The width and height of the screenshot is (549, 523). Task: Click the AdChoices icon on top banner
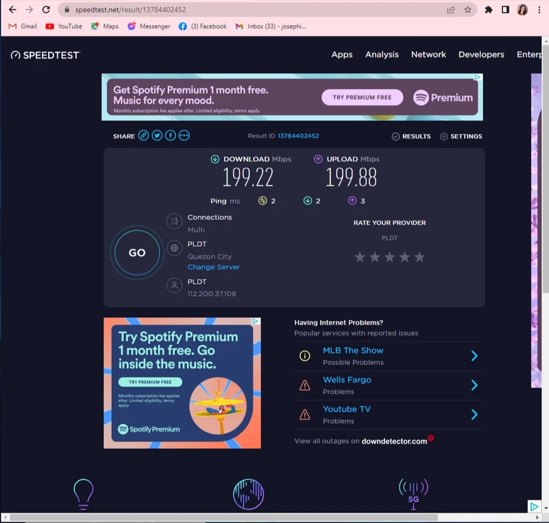[478, 77]
